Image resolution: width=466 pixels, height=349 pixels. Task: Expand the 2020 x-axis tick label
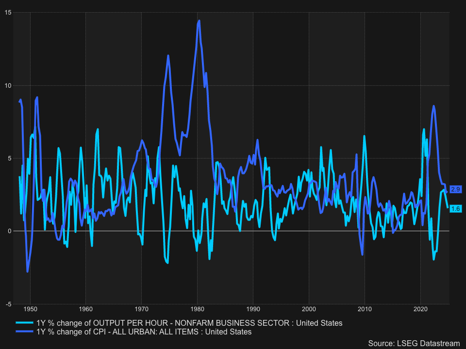tap(421, 309)
